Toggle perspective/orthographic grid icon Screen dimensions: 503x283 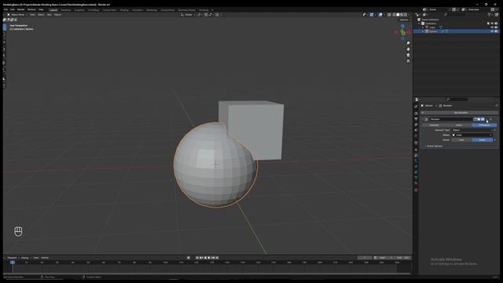(408, 61)
